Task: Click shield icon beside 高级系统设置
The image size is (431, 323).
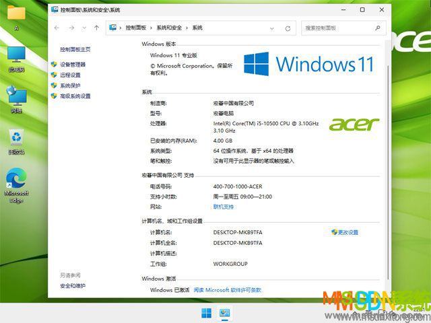Action: coord(54,96)
